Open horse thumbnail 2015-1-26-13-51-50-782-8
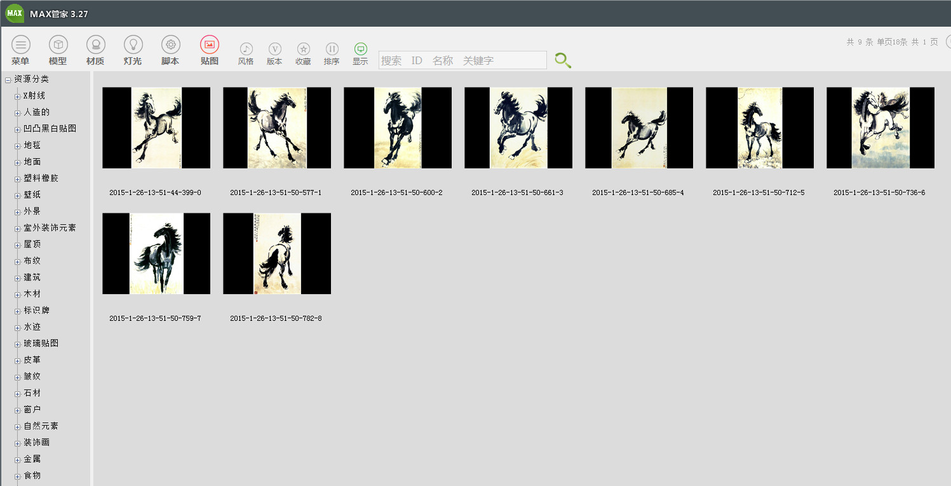This screenshot has width=951, height=486. tap(277, 253)
